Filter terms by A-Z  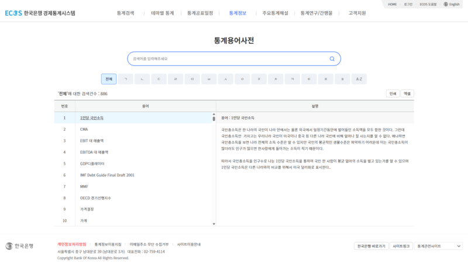(359, 79)
